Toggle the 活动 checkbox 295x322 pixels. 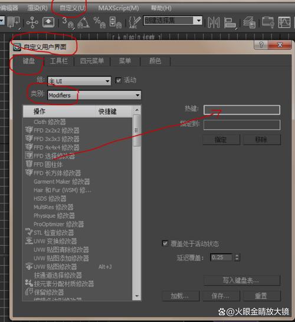coord(119,80)
